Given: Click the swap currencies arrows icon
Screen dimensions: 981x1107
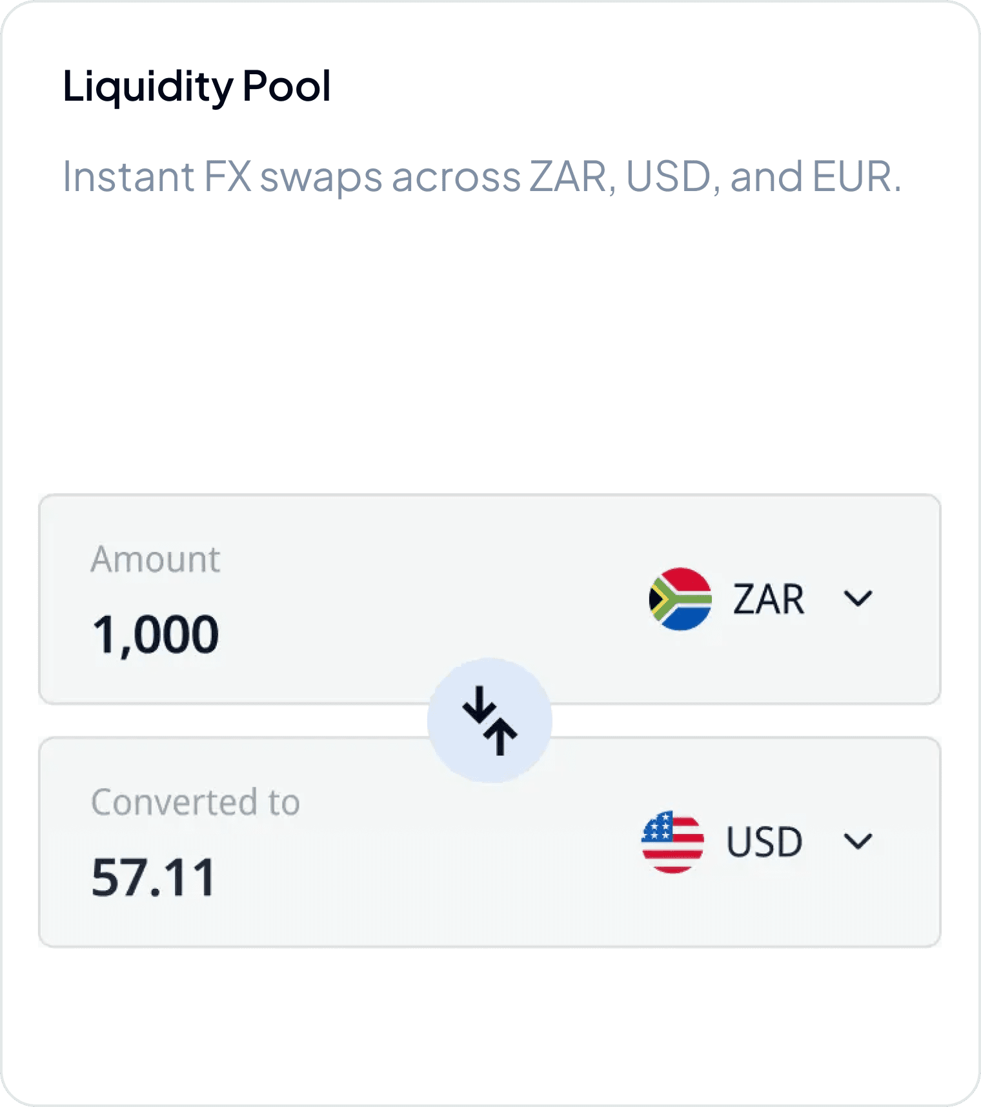Looking at the screenshot, I should click(x=490, y=720).
